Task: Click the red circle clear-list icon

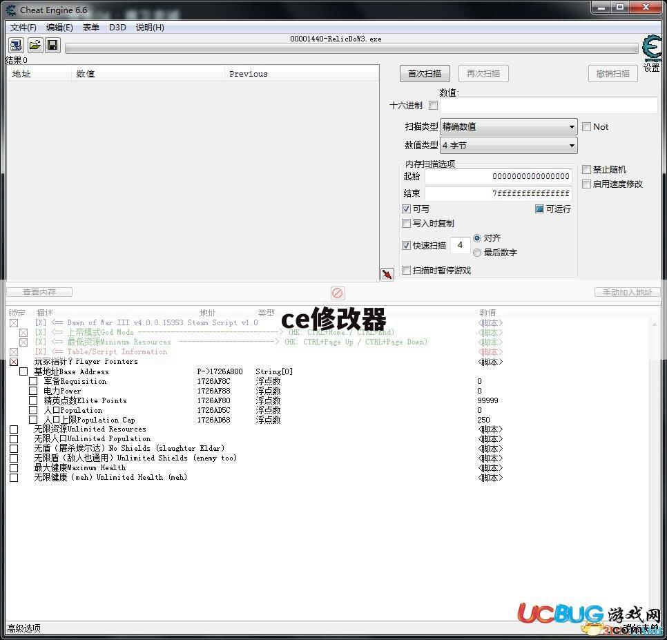Action: 338,293
